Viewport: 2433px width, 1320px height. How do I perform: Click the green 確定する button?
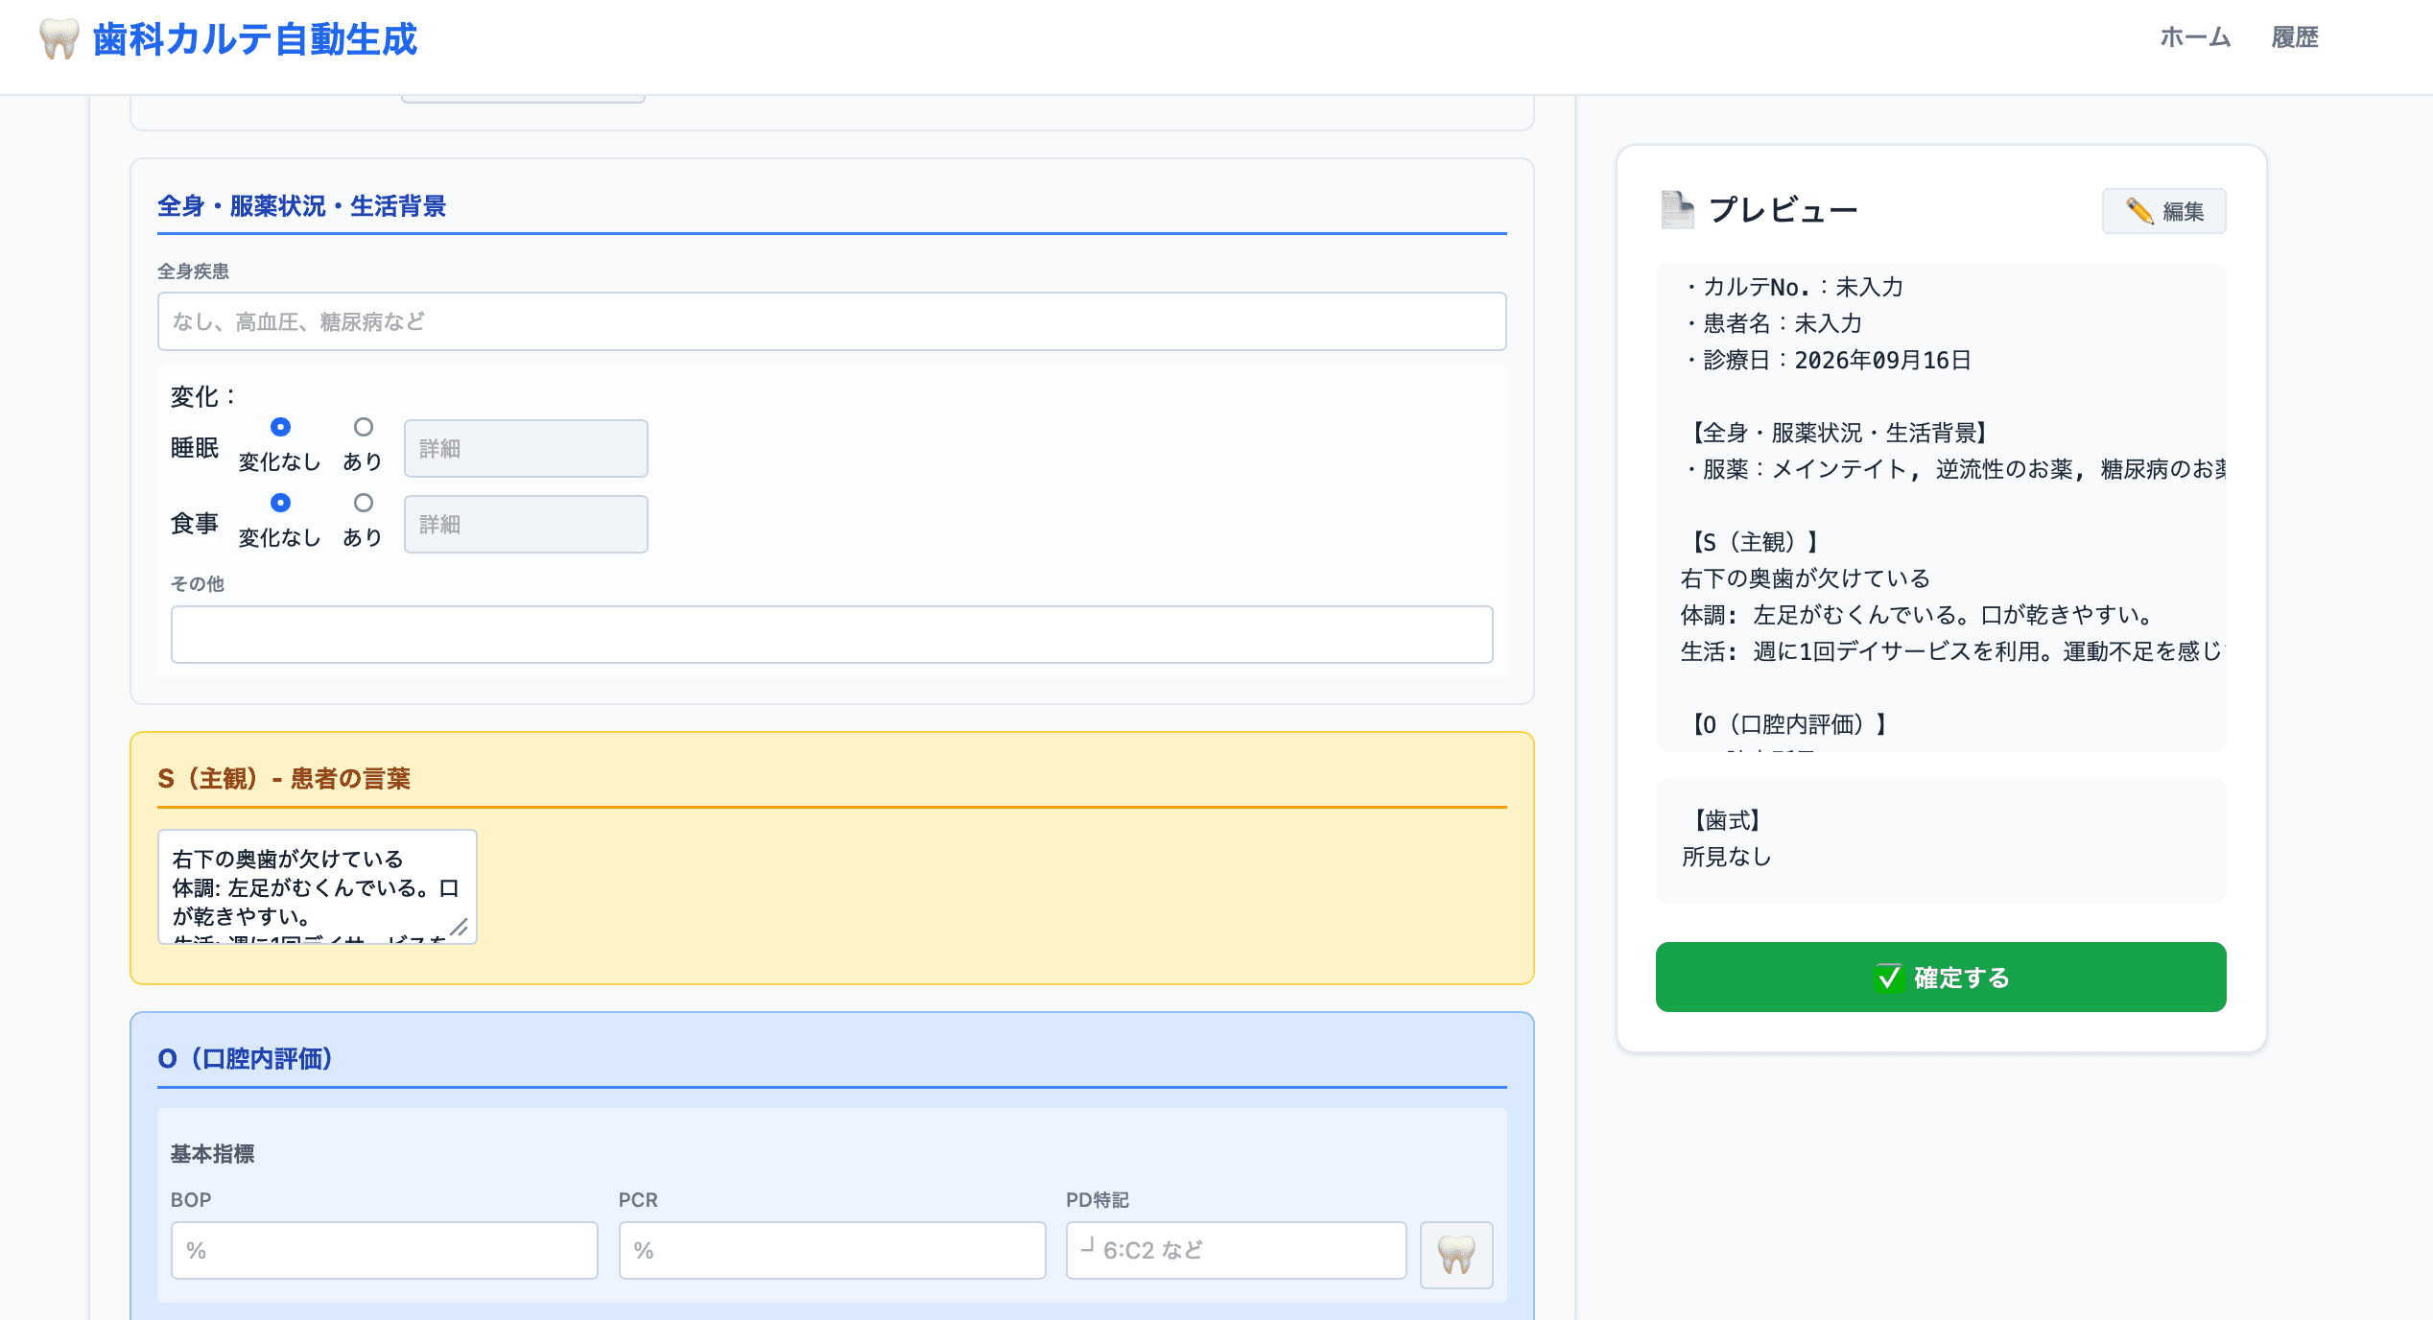tap(1941, 977)
